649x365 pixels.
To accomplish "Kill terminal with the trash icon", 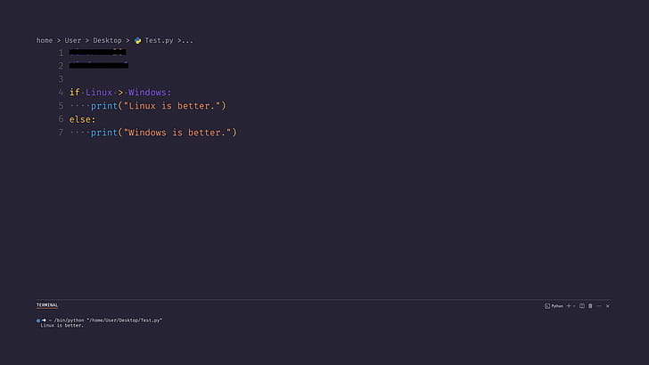I will pyautogui.click(x=590, y=306).
